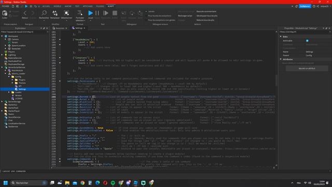Collapse the Data properties section
332x187 pixels.
(x=281, y=37)
